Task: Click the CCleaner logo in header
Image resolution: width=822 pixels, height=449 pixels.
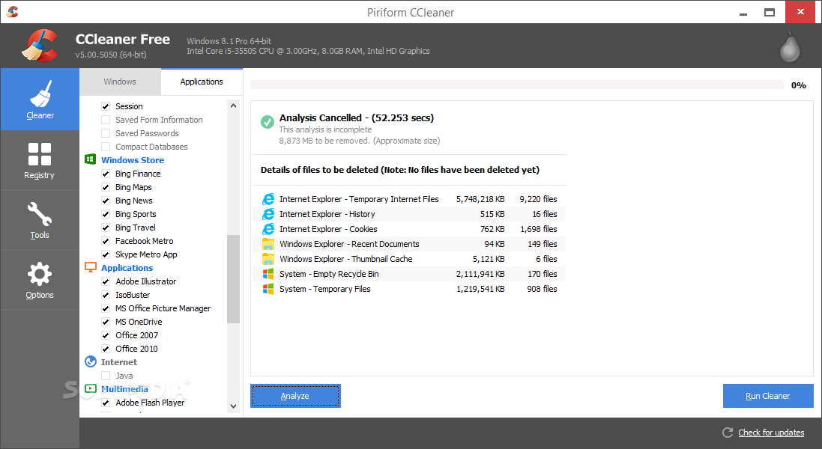Action: tap(40, 46)
